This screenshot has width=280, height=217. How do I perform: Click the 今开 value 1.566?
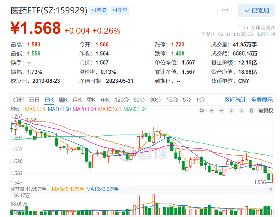click(x=102, y=44)
